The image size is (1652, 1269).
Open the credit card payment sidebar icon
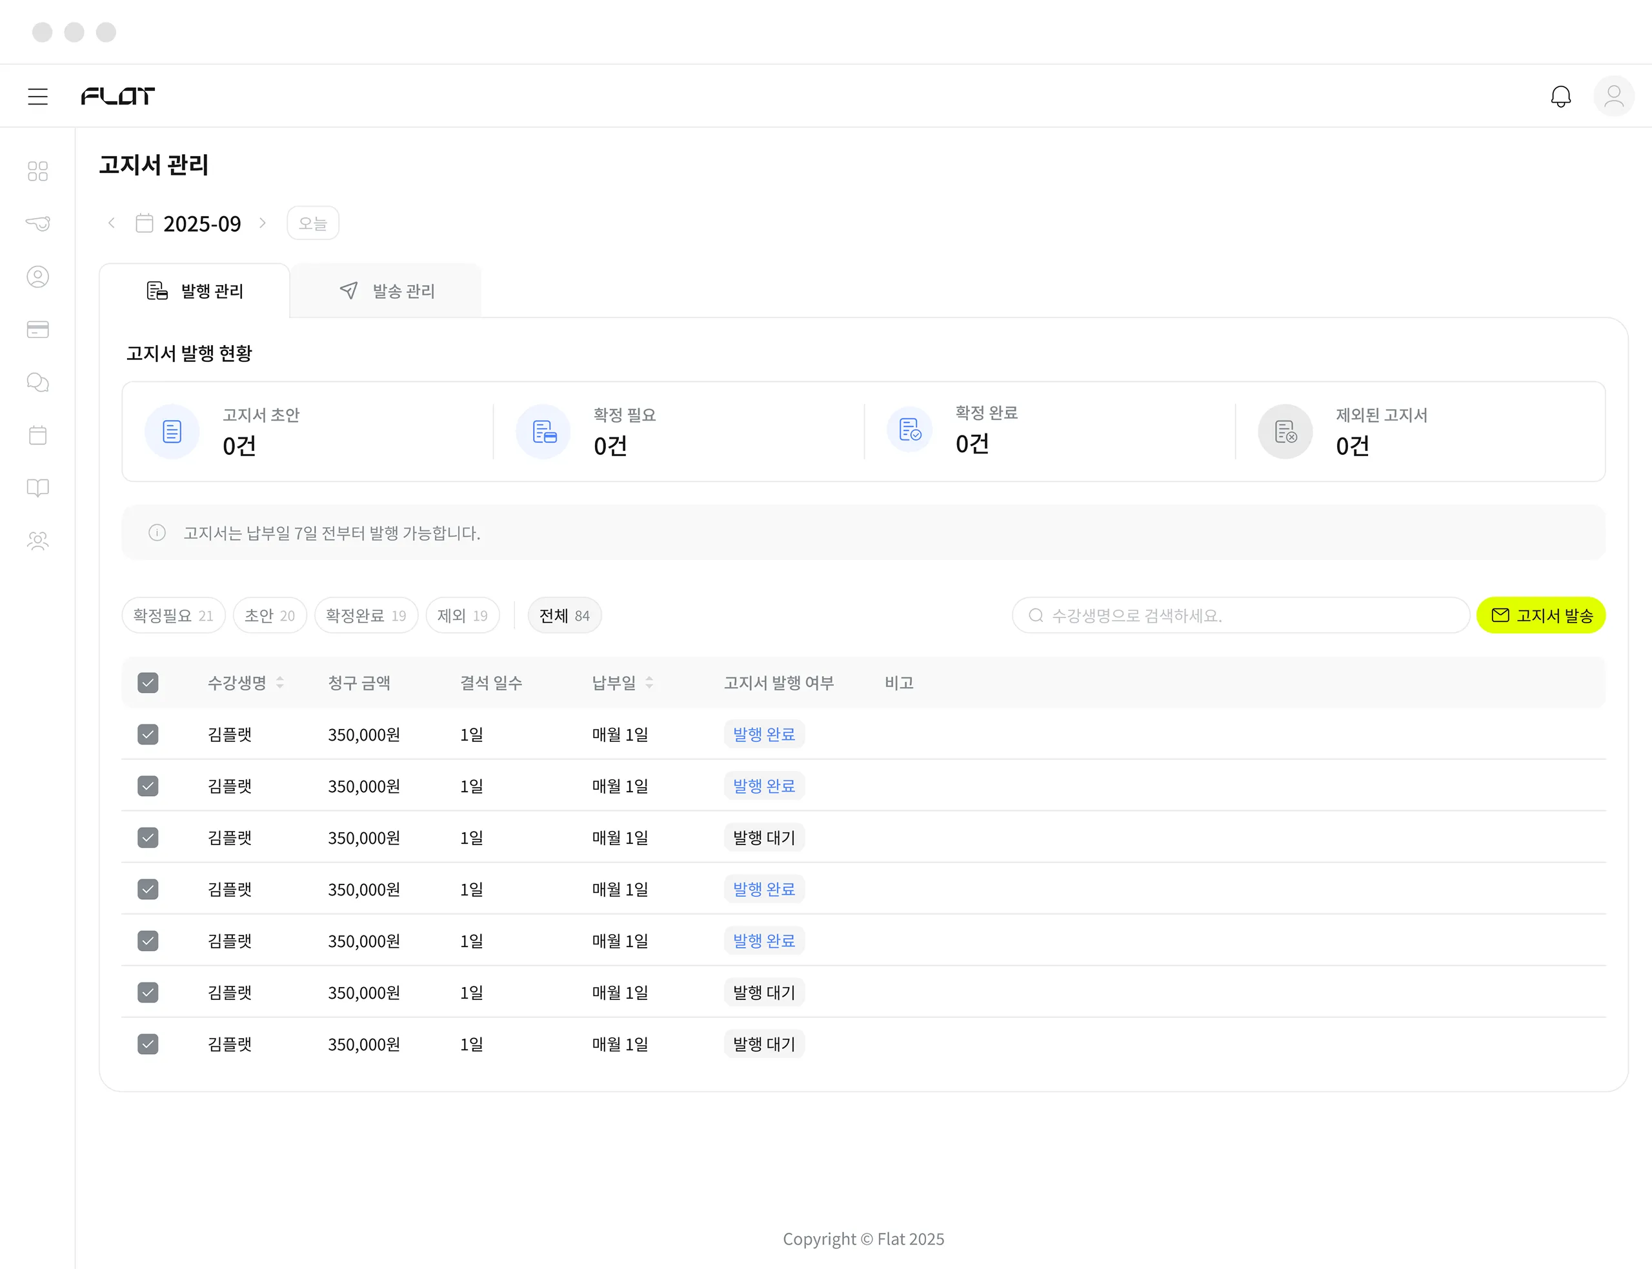click(x=38, y=329)
